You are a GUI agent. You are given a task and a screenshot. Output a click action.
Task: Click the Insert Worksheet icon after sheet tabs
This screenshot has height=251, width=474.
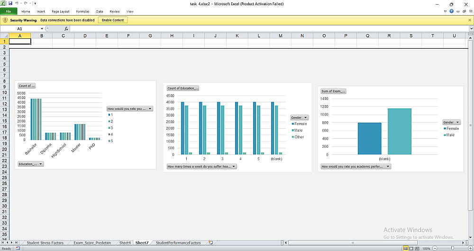click(211, 242)
